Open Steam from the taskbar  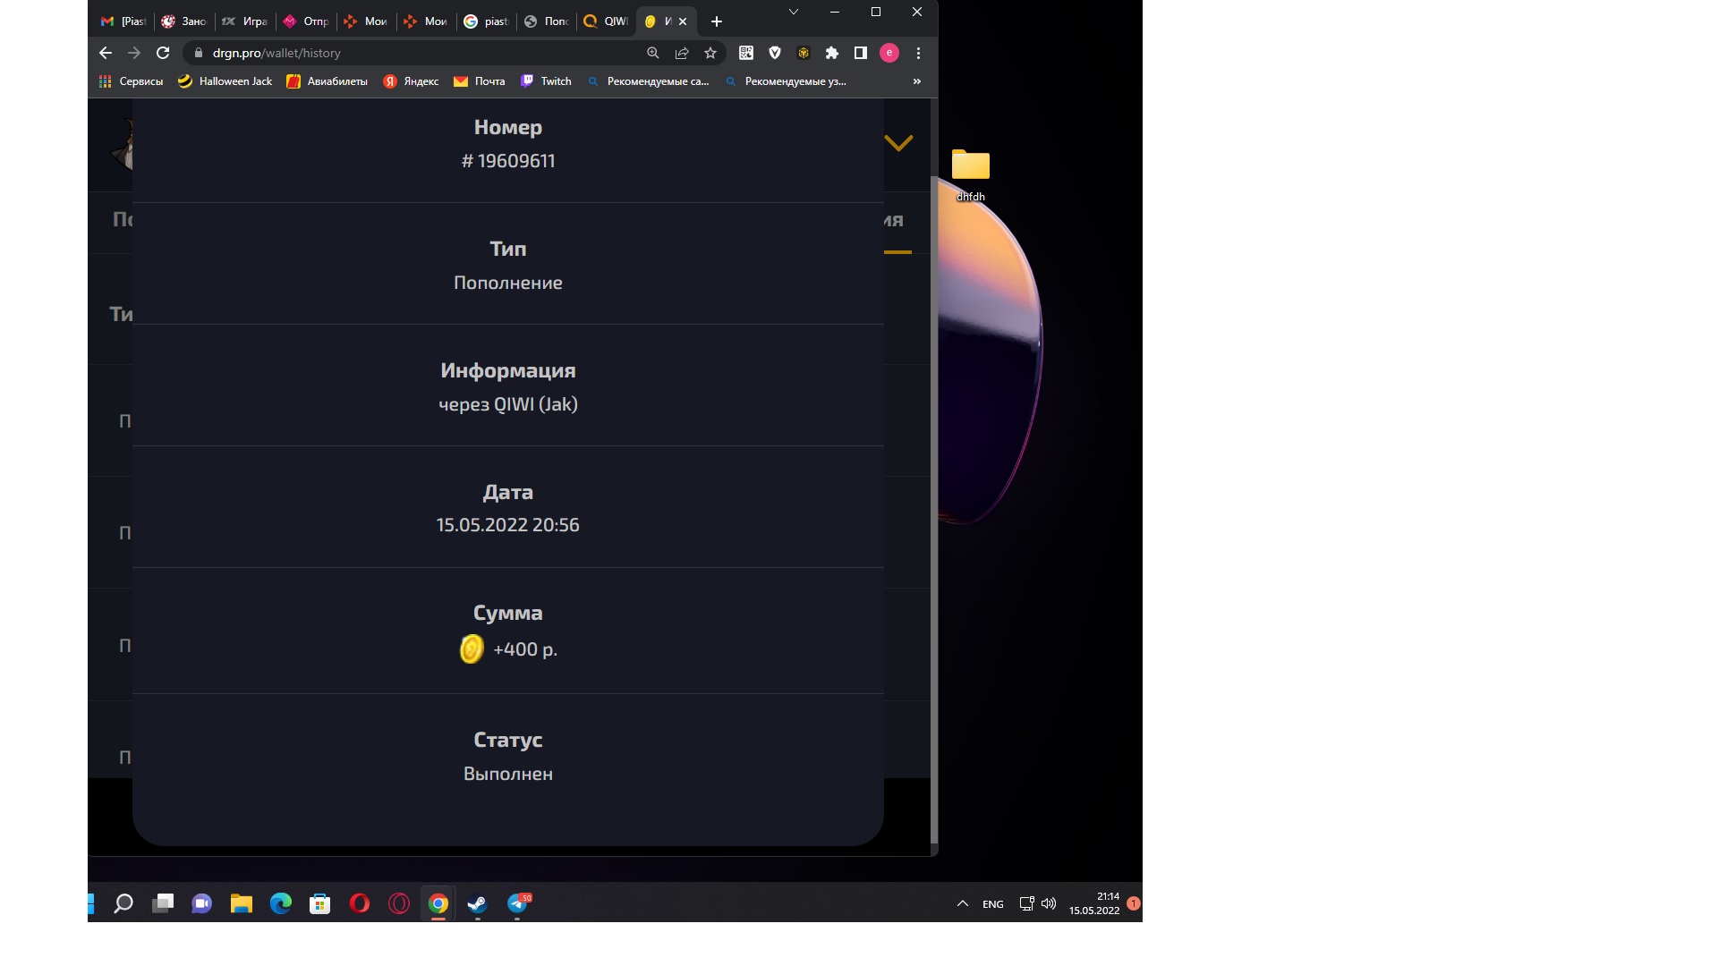click(477, 903)
